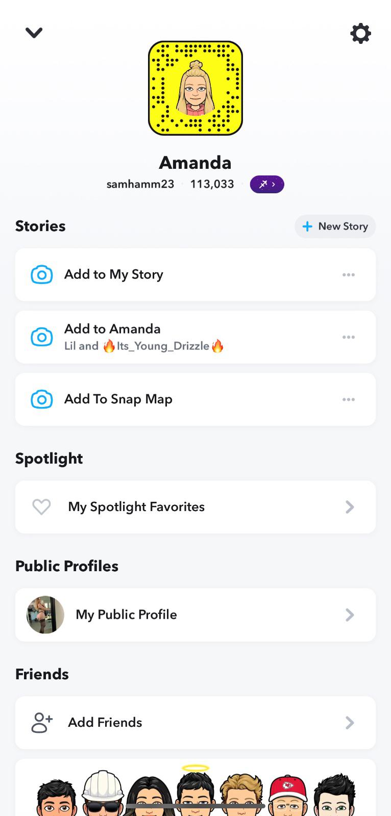Tap the My Public Profile photo thumbnail

click(45, 615)
